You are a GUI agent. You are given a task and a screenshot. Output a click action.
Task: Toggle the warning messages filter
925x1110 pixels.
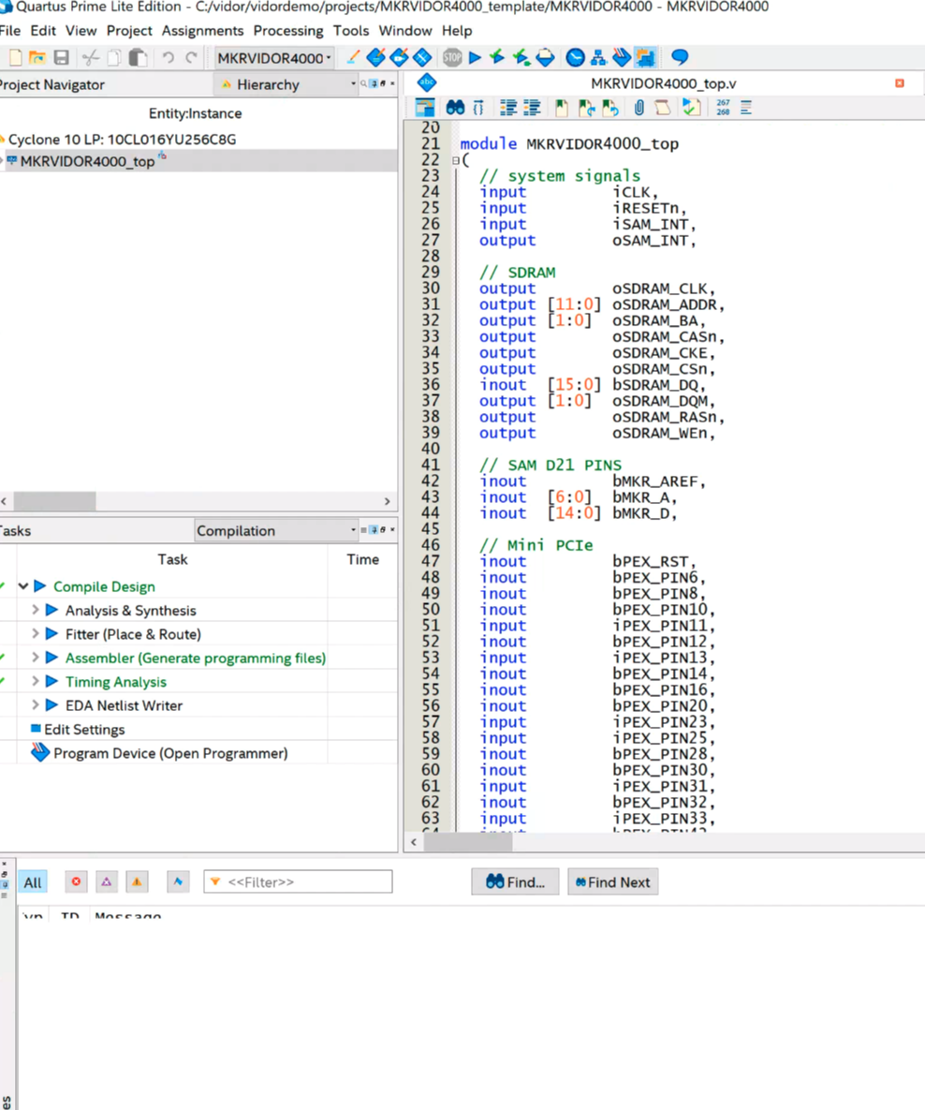click(137, 881)
